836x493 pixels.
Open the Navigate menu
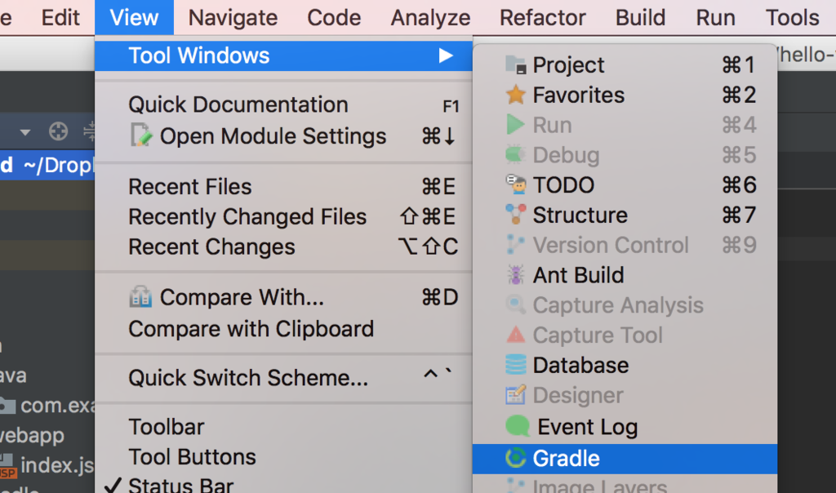(x=233, y=18)
